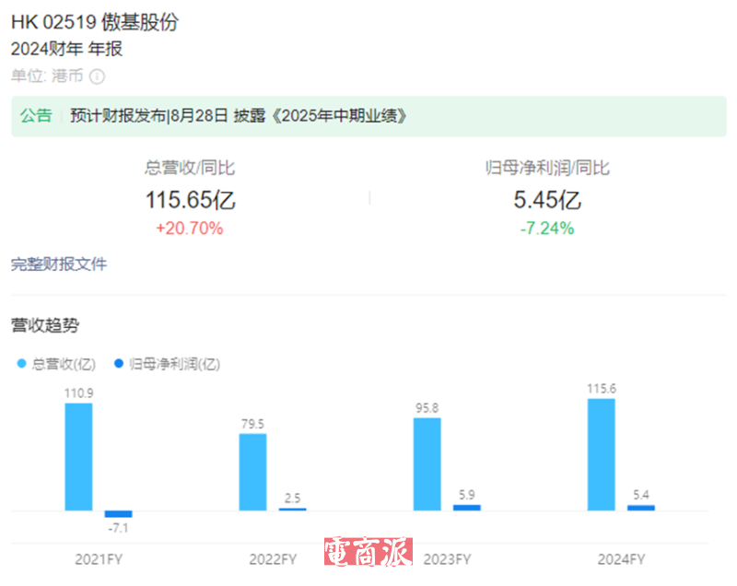Screen dimensions: 737x586
Task: Click the 電商派 watermark logo
Action: coord(368,552)
